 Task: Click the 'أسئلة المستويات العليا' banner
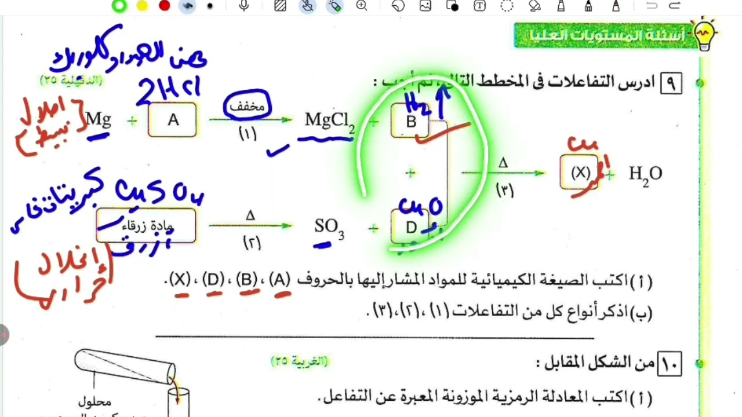click(606, 35)
